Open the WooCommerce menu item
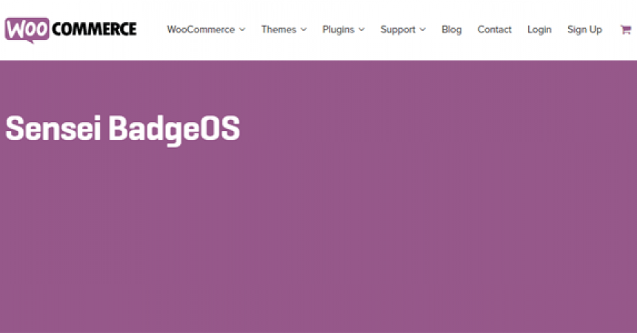Viewport: 637px width, 333px height. [201, 30]
